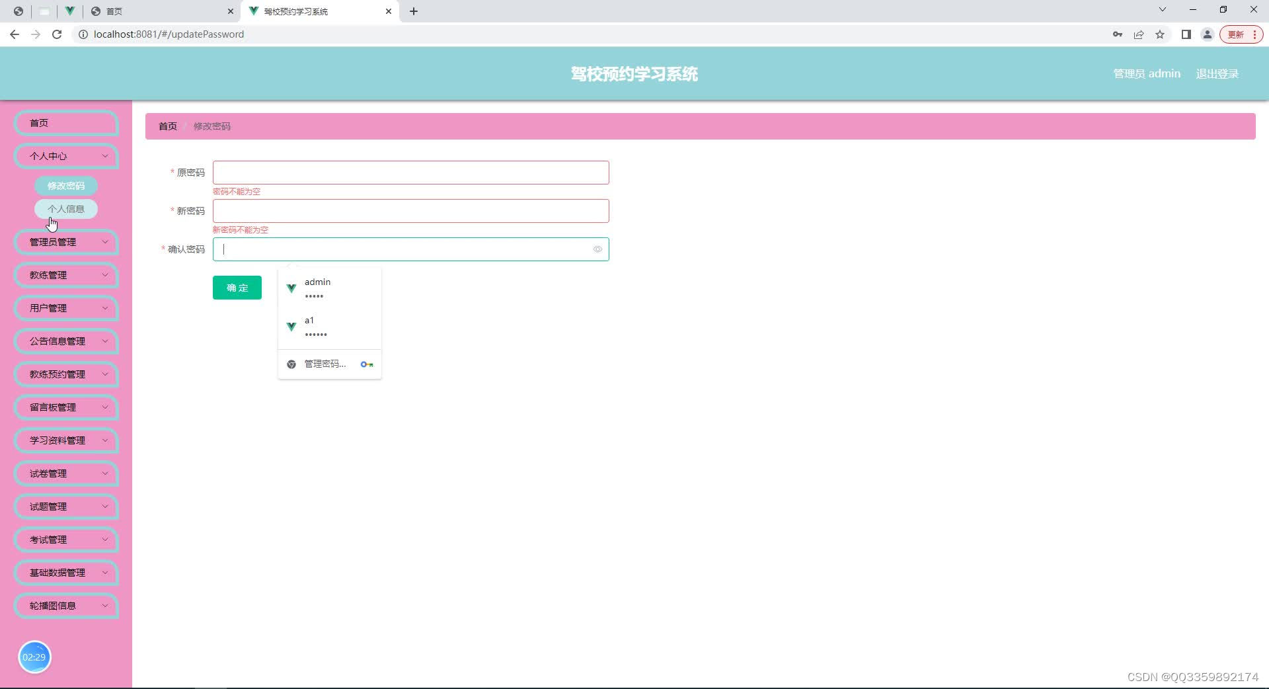
Task: Bookmark this page with the star icon
Action: click(1160, 34)
